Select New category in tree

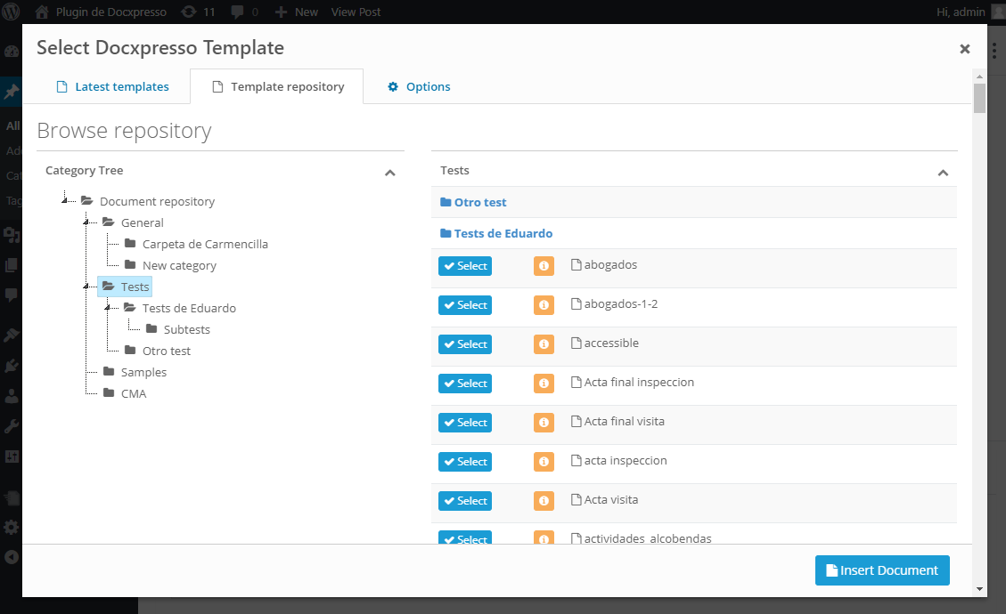pos(179,265)
